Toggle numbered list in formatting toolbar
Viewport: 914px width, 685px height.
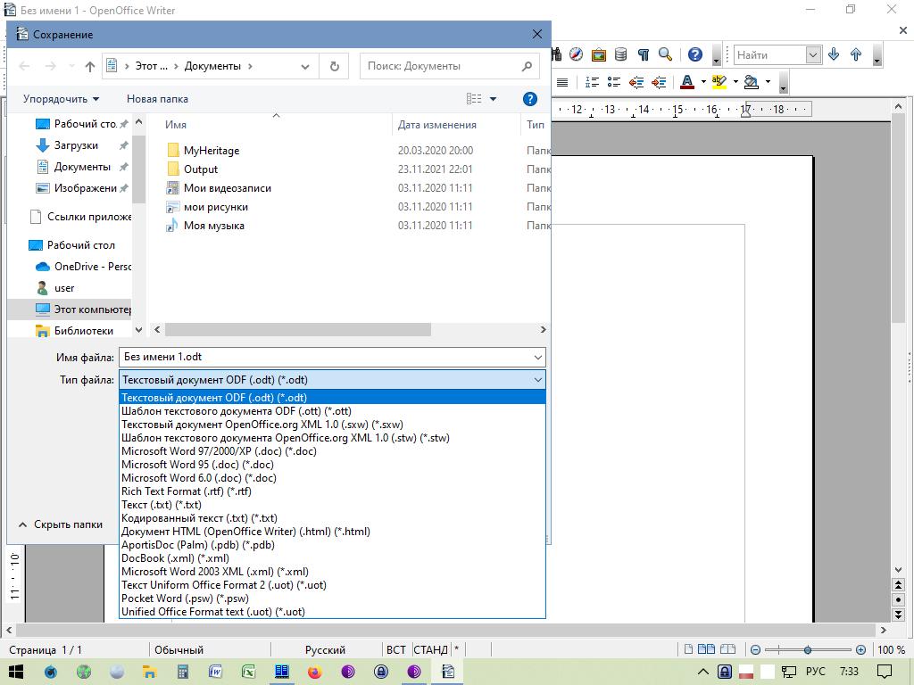click(x=593, y=82)
